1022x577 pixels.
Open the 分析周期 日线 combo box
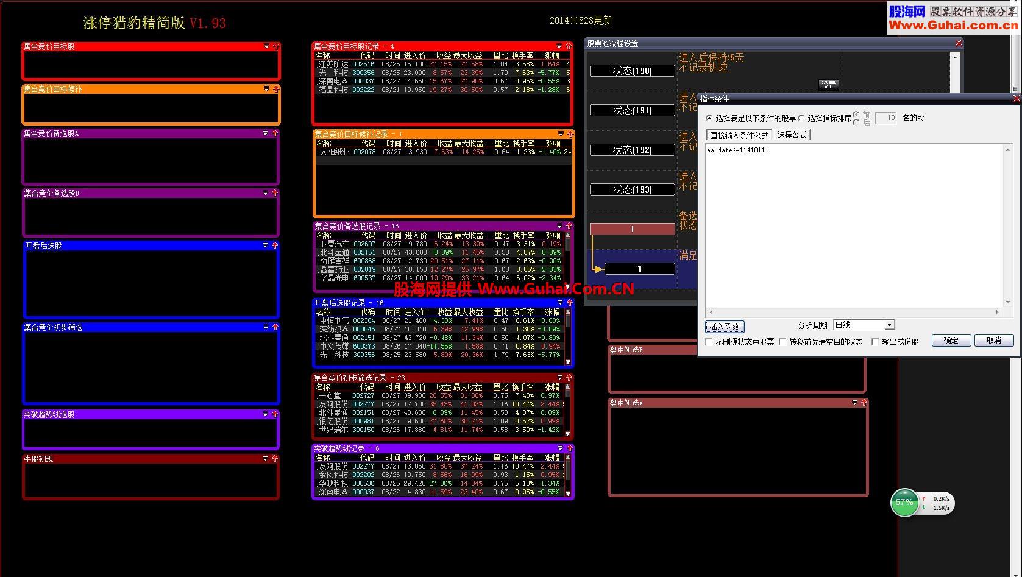click(x=889, y=325)
